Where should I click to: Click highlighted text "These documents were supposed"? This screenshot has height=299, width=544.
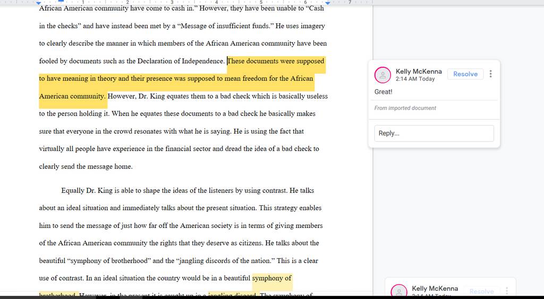coord(276,61)
